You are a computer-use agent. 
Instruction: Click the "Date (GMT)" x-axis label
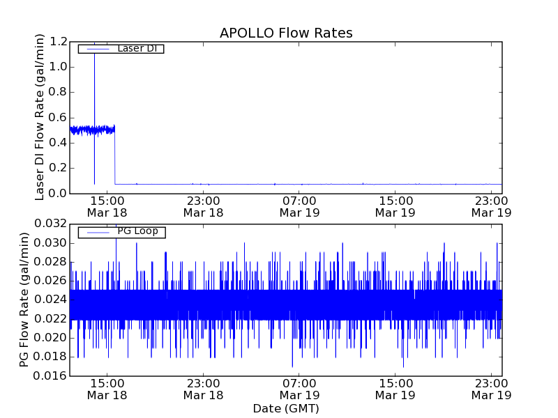[286, 408]
